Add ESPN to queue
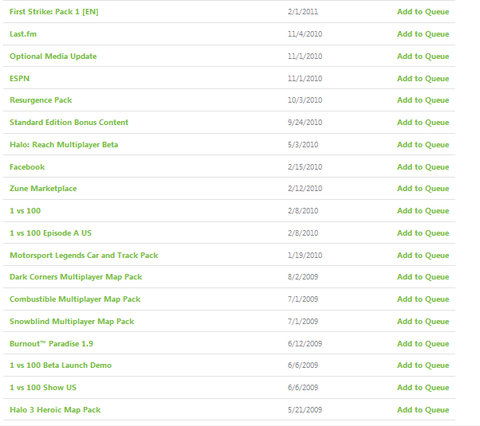Viewport: 480px width, 426px height. [x=423, y=79]
